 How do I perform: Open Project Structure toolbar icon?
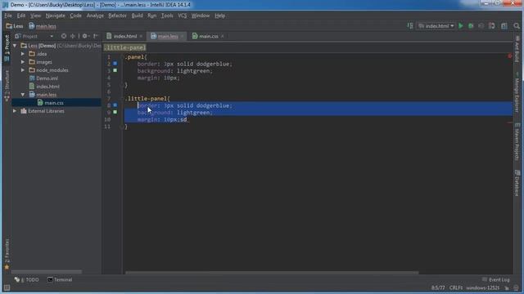click(x=504, y=26)
